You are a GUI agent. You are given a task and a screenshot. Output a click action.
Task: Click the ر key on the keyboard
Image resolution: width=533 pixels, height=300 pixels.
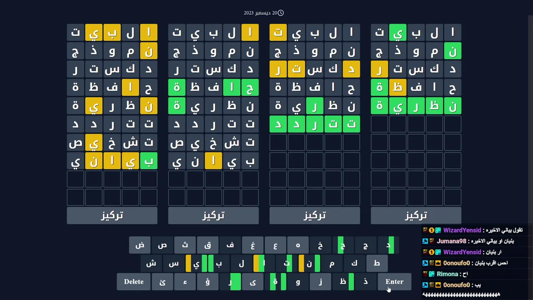click(230, 282)
